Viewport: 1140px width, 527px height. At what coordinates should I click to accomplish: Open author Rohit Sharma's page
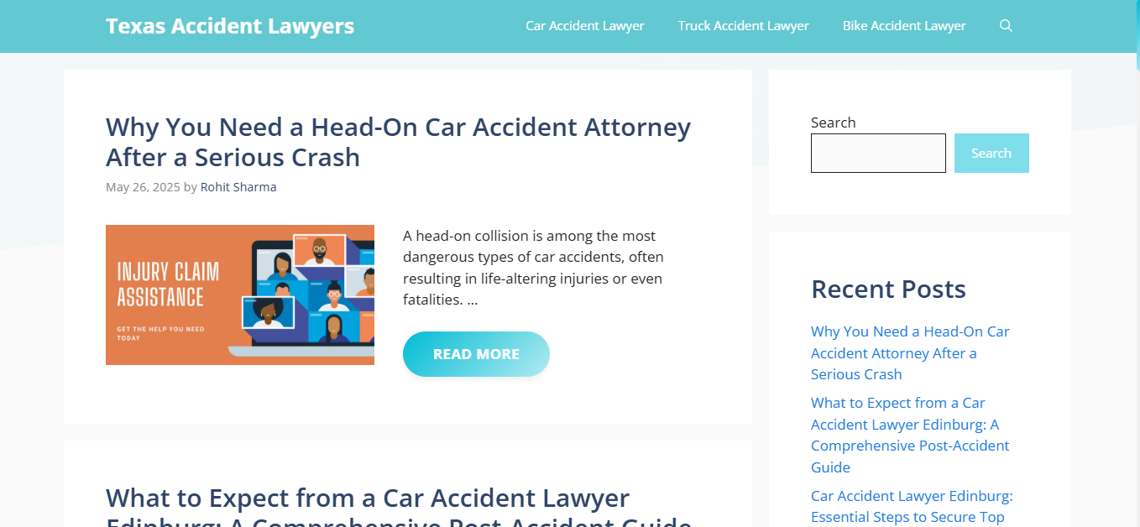(x=238, y=187)
